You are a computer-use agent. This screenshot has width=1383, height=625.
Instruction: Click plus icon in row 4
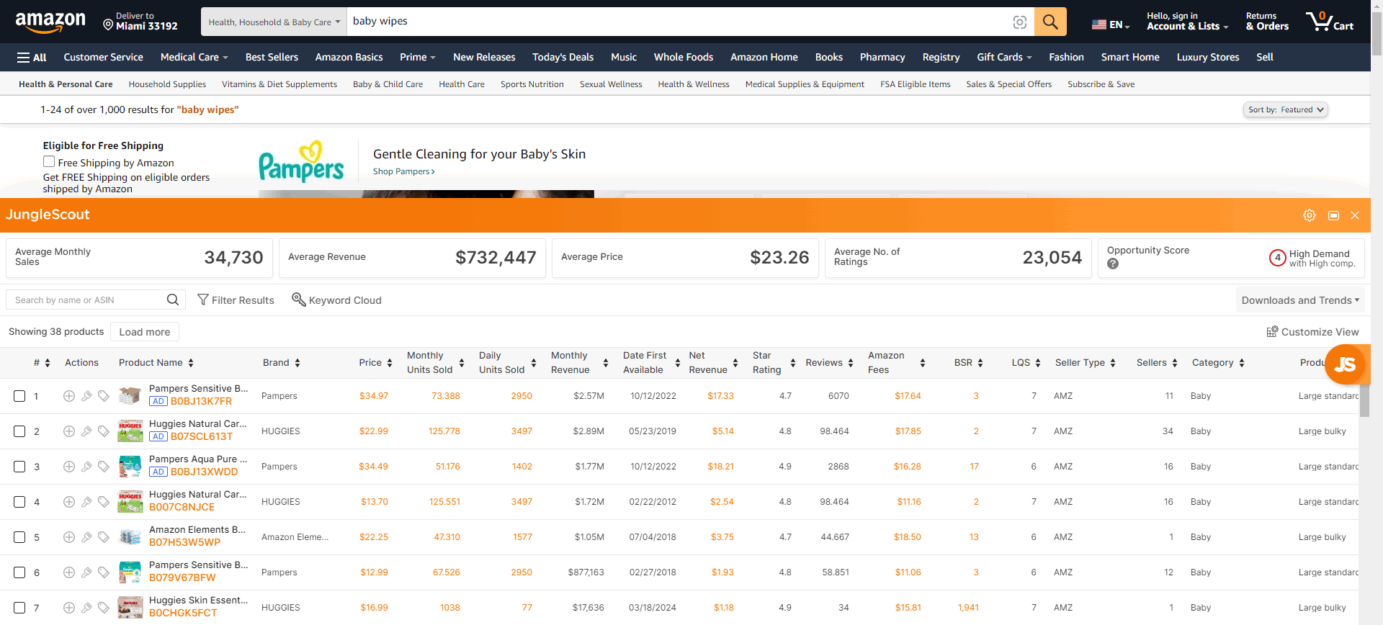[x=69, y=502]
